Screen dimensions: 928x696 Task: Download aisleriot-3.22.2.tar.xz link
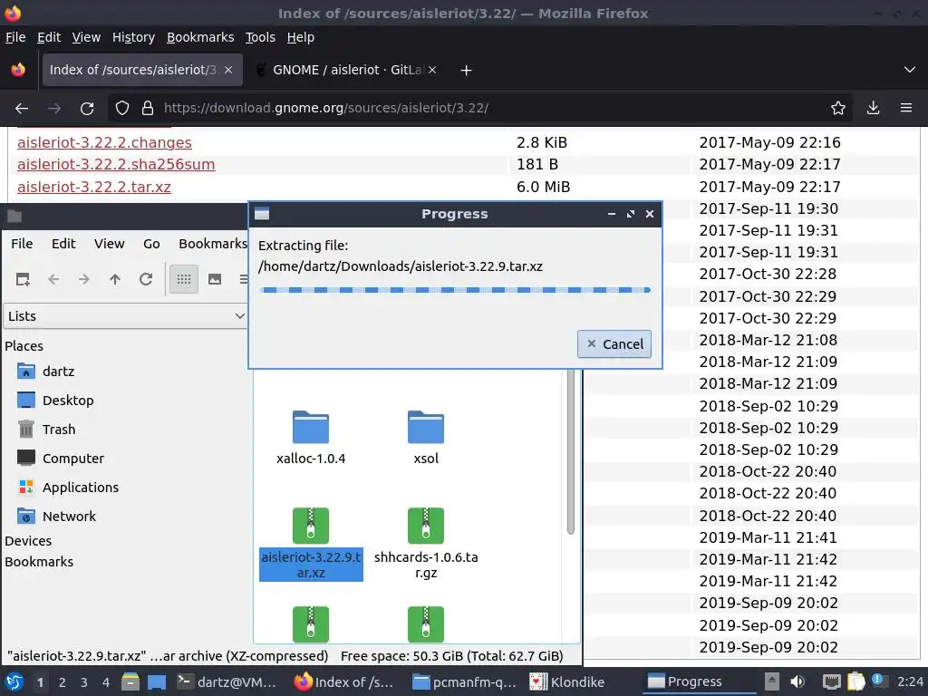[94, 187]
